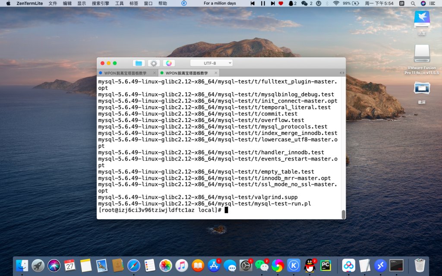Expand the UTF-8 encoding dropdown
442x276 pixels.
(x=212, y=63)
